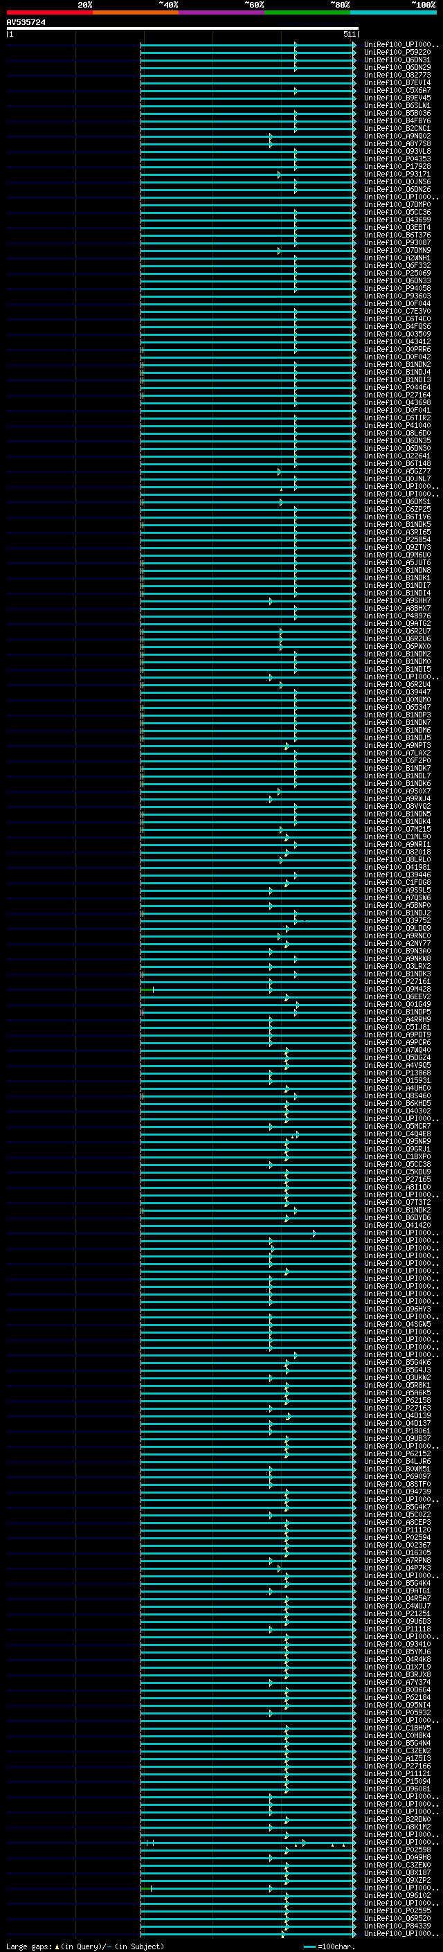This screenshot has height=1952, width=443.
Task: Select the label UniRef100_A2WNH1
Action: click(397, 258)
